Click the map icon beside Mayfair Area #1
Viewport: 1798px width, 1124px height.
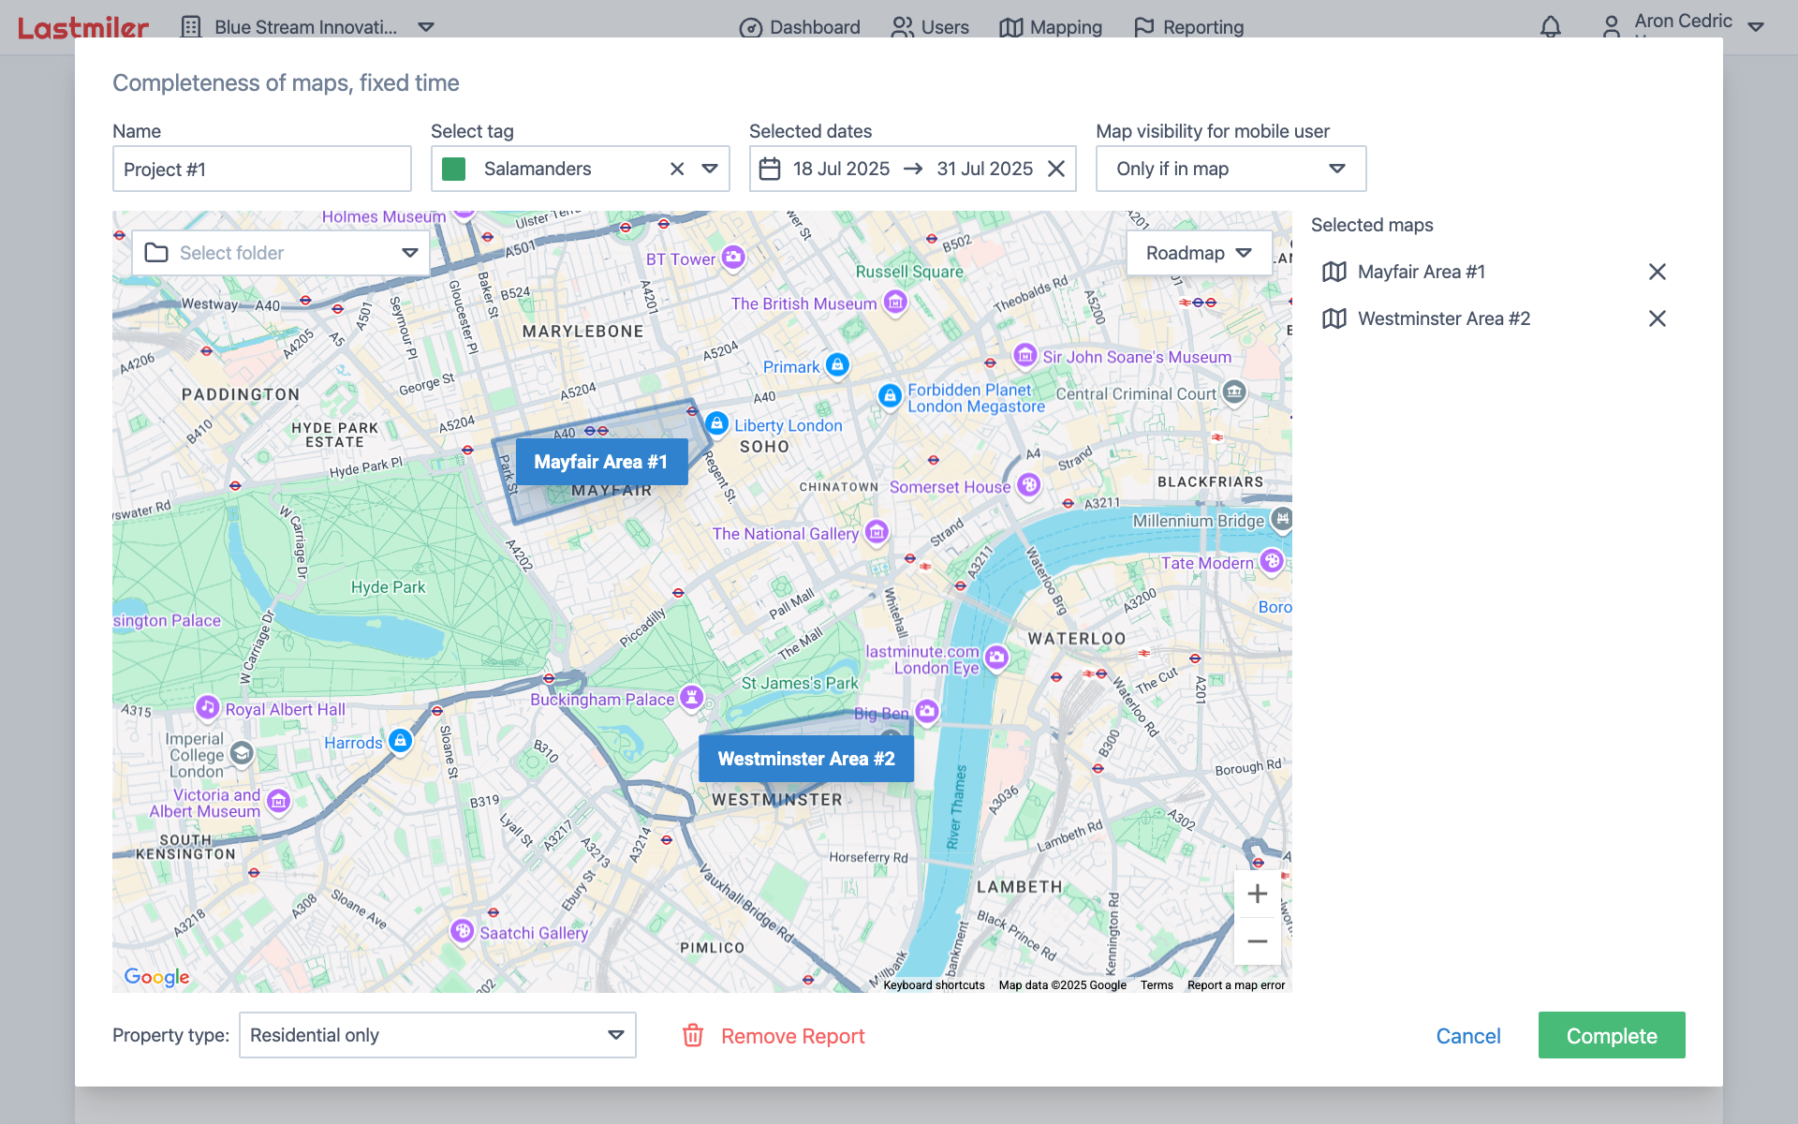coord(1334,272)
